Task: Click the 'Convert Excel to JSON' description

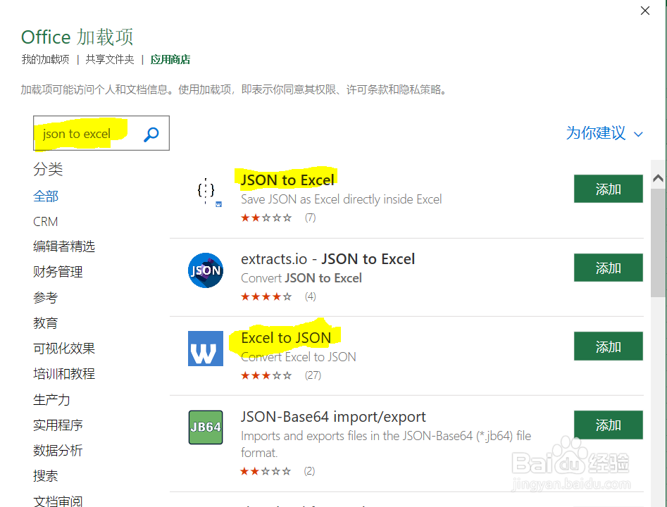Action: (x=298, y=357)
